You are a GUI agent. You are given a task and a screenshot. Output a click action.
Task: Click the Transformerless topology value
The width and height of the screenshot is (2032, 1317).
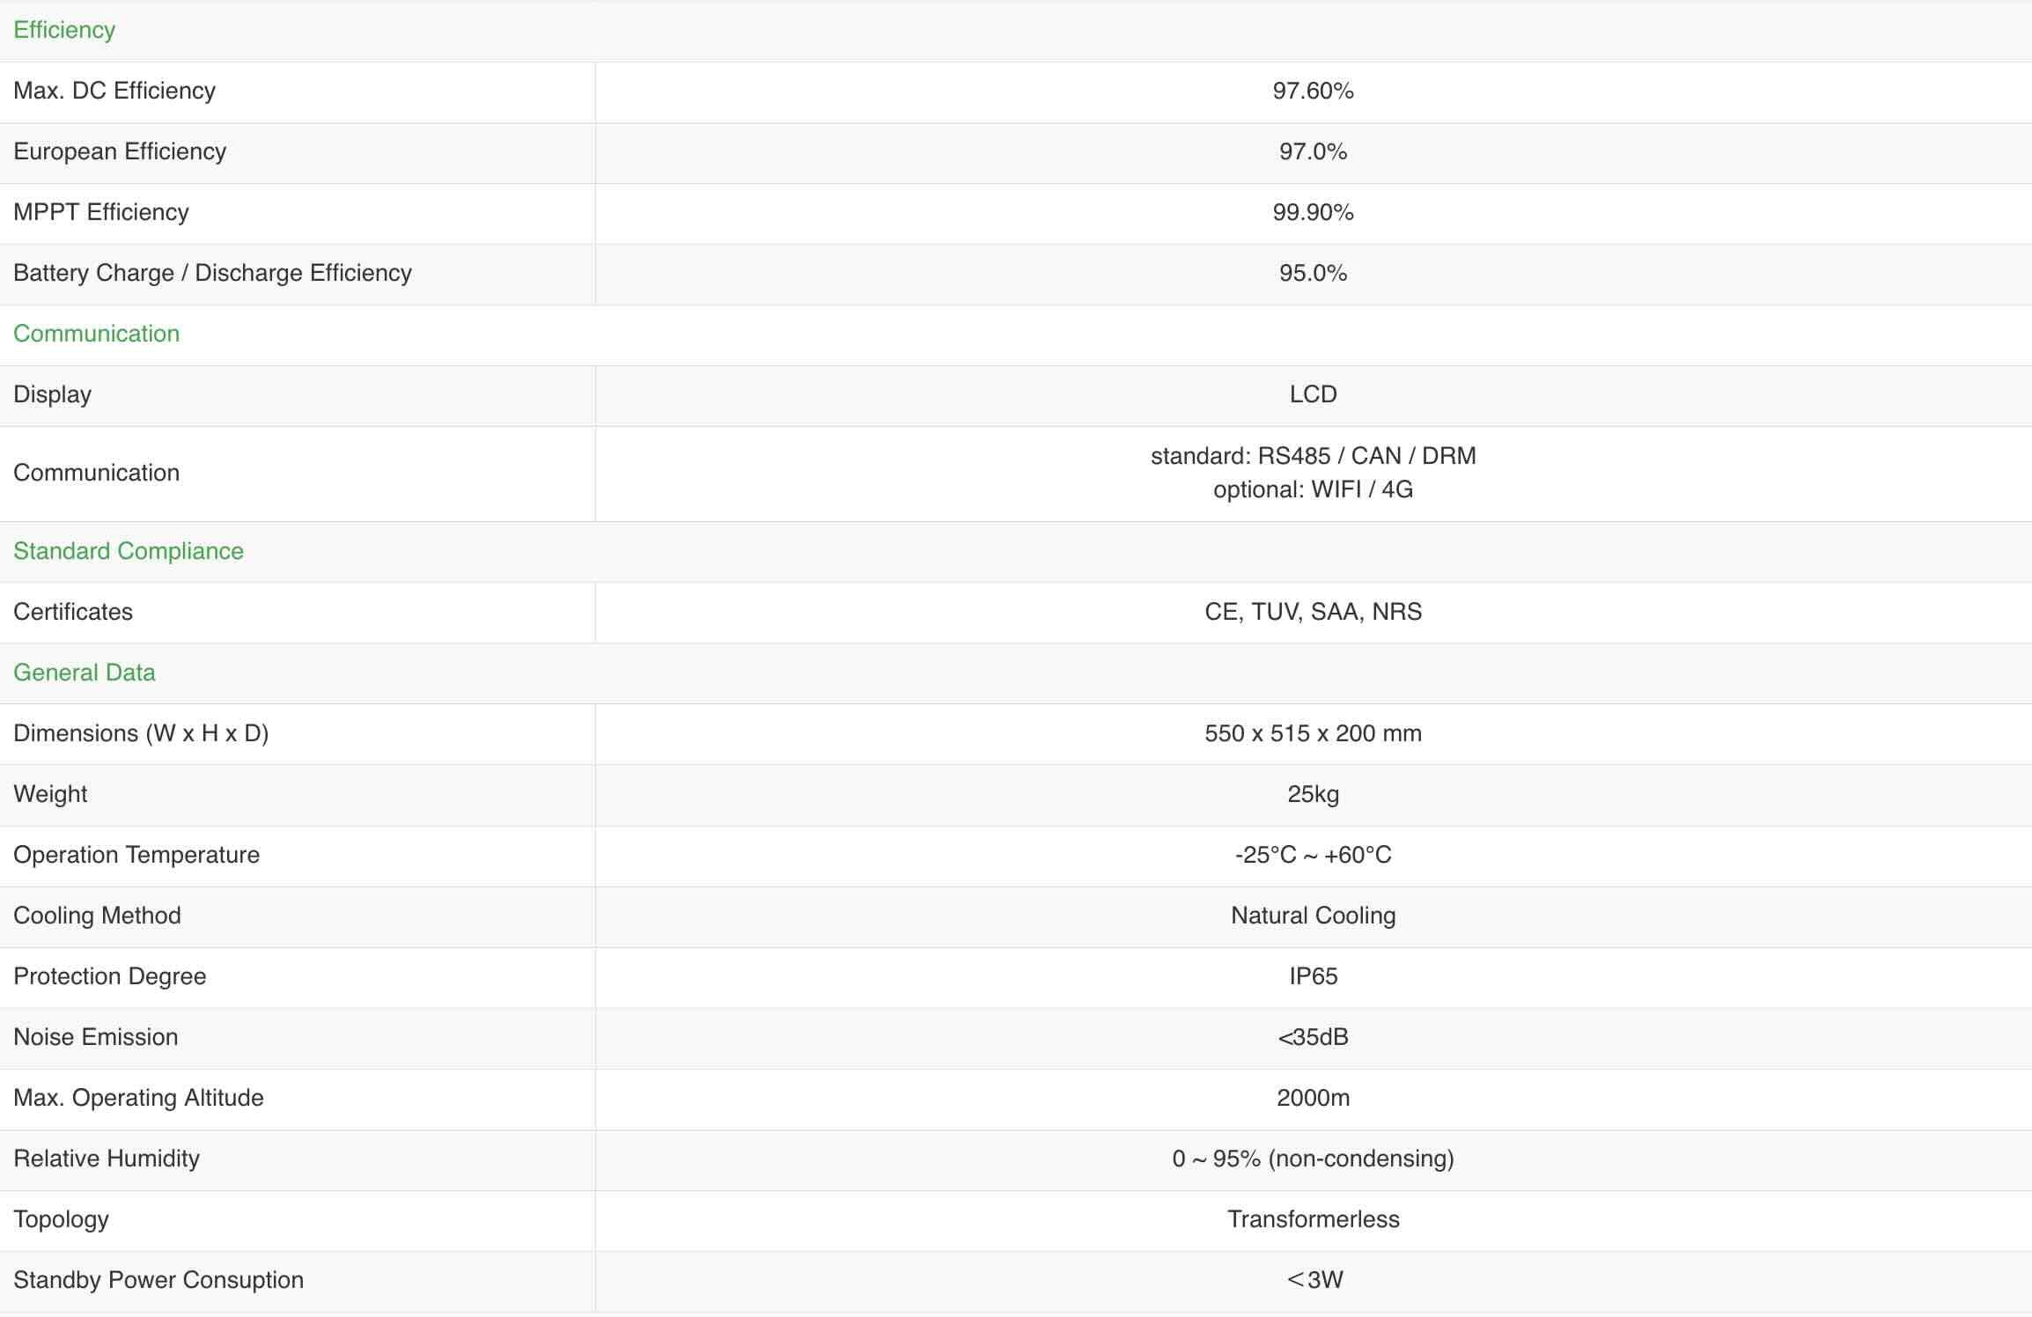pos(1313,1219)
